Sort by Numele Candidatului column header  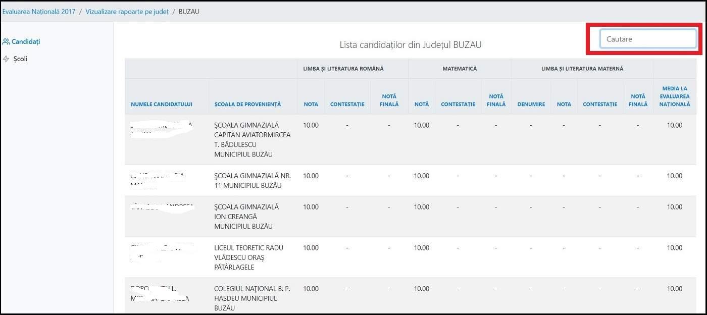coord(162,104)
